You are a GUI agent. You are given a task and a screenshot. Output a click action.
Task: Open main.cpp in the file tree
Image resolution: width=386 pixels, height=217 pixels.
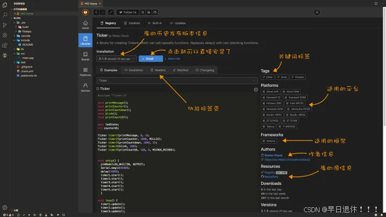pyautogui.click(x=28, y=58)
